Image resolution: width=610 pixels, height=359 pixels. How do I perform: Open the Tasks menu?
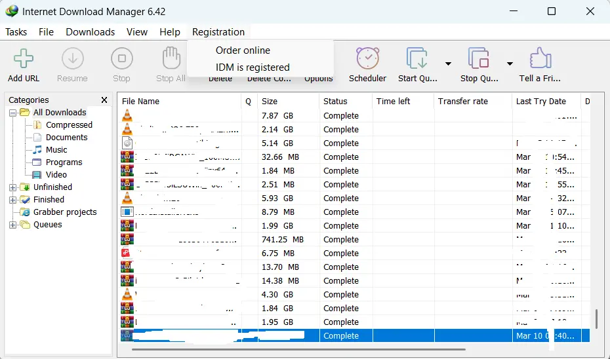[x=16, y=32]
